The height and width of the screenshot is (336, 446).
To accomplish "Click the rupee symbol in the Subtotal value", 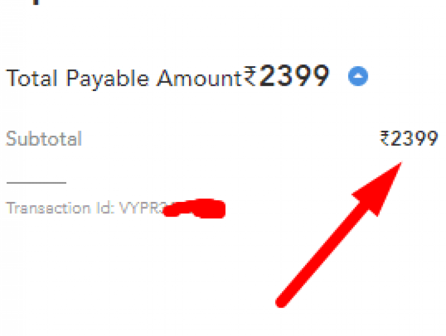I will tap(385, 138).
